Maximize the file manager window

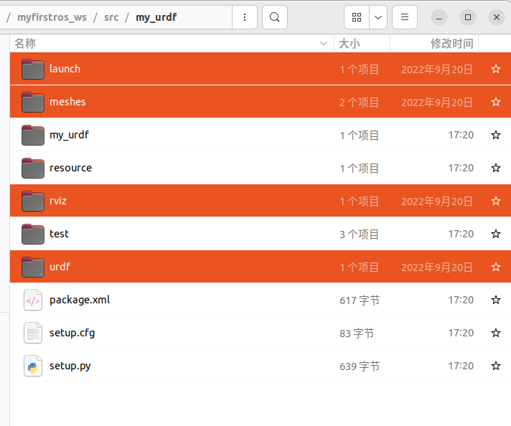tap(468, 17)
